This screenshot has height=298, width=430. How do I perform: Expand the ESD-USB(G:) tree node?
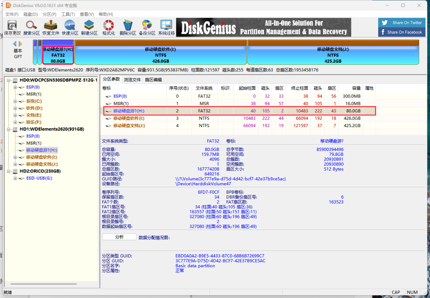click(x=16, y=178)
